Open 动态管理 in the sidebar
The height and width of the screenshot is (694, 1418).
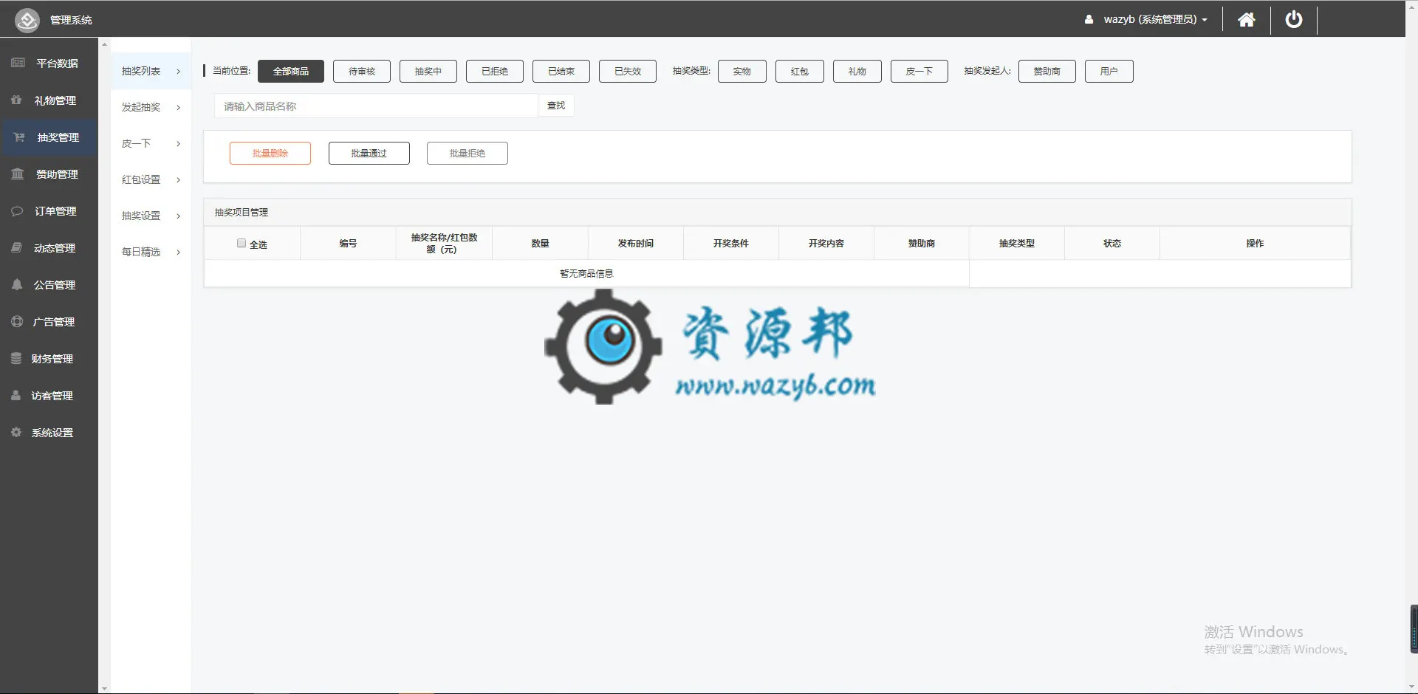(x=49, y=248)
